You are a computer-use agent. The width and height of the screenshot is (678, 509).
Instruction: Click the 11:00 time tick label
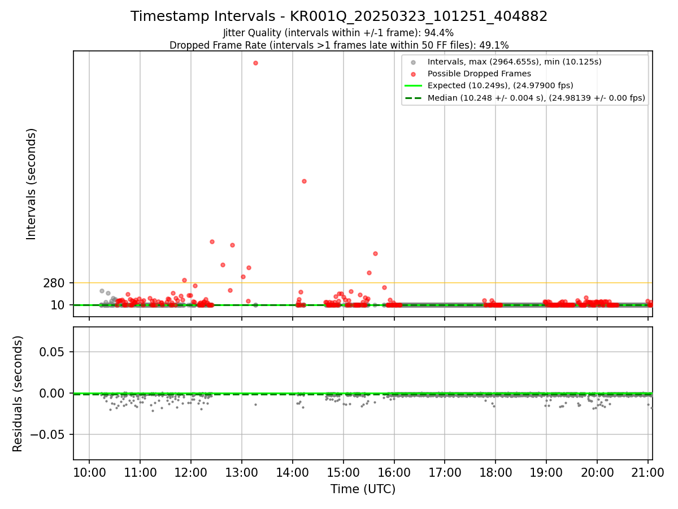tap(140, 473)
